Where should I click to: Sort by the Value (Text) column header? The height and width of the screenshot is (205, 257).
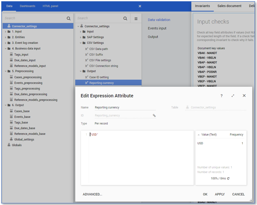pyautogui.click(x=209, y=135)
